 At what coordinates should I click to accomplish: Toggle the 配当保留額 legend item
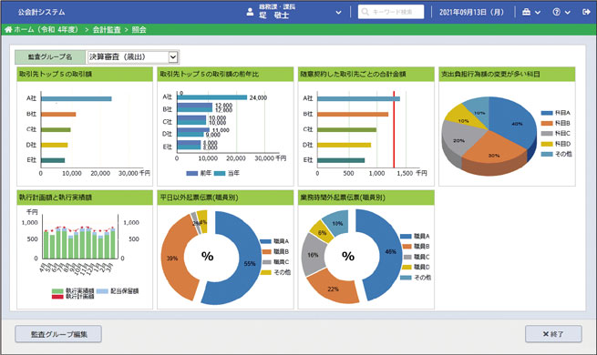118,291
